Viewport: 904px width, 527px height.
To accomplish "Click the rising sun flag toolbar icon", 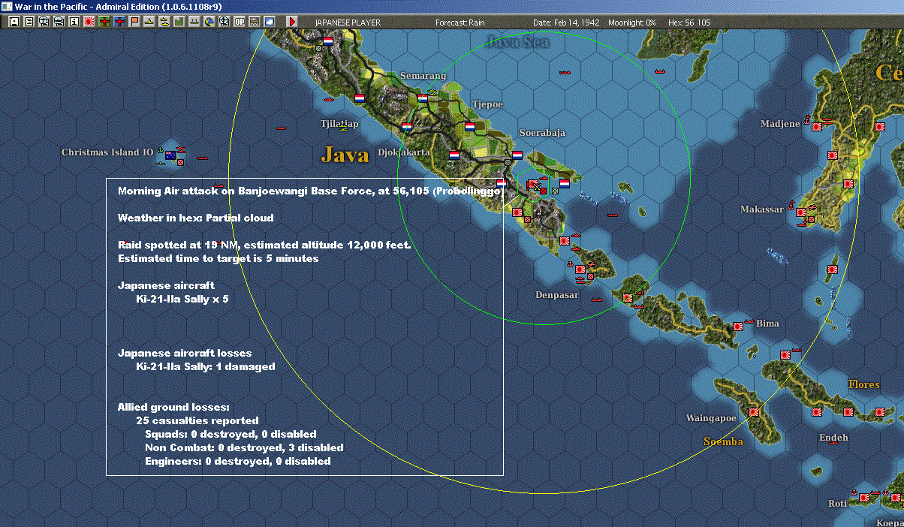I will click(x=89, y=22).
